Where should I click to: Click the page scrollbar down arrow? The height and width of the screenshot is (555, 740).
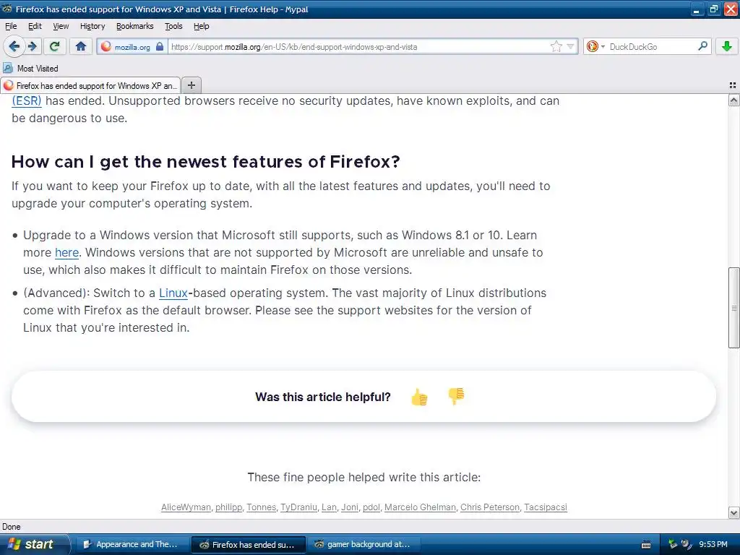click(733, 512)
